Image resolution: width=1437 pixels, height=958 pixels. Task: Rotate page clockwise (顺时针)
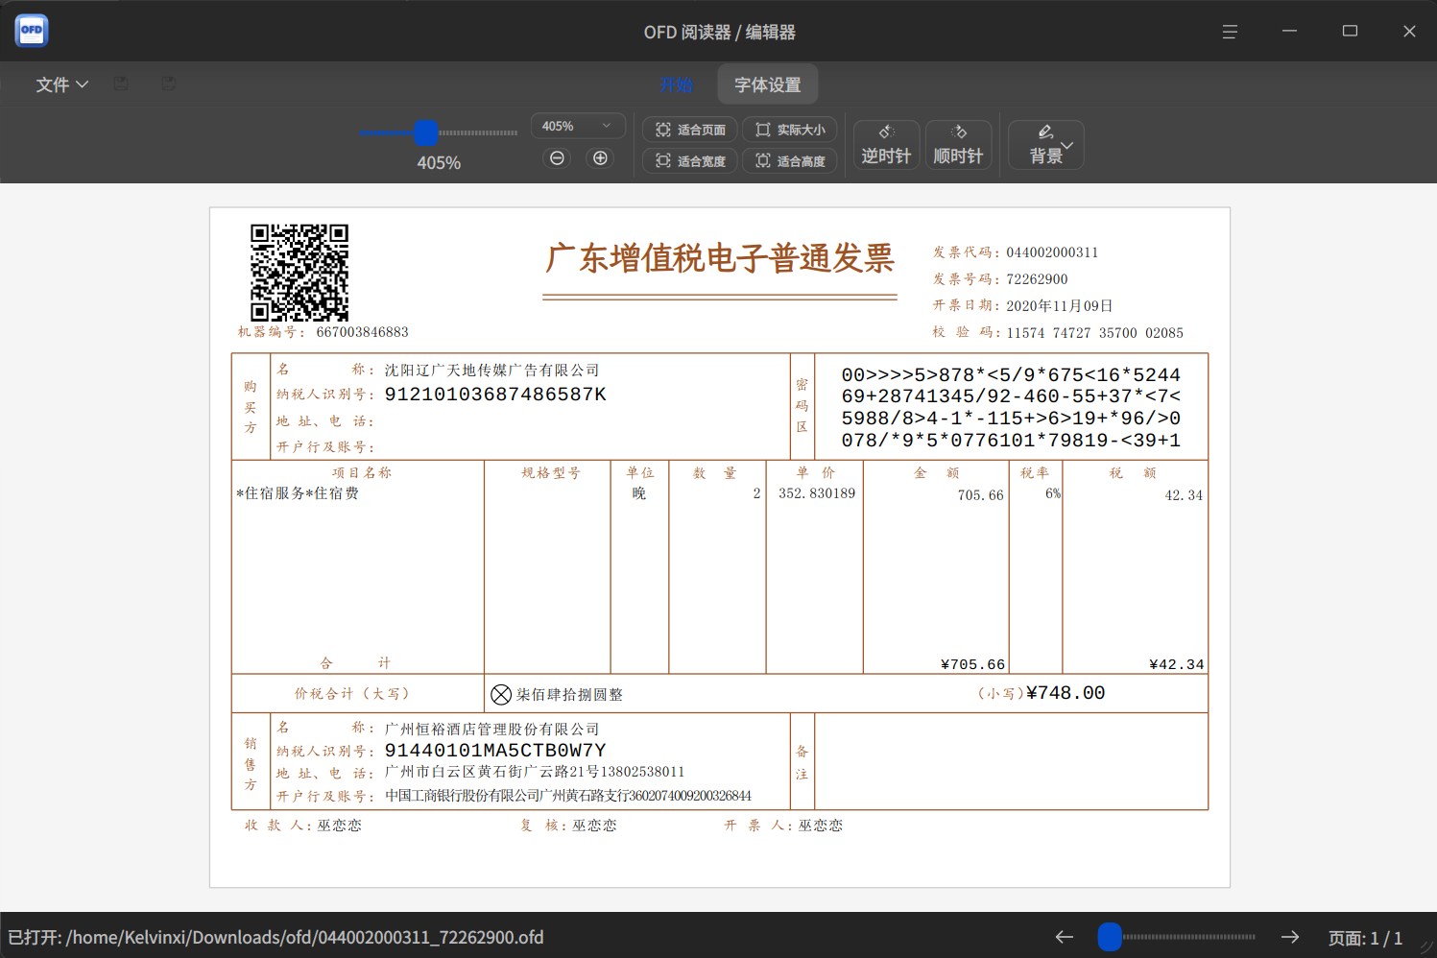click(958, 145)
